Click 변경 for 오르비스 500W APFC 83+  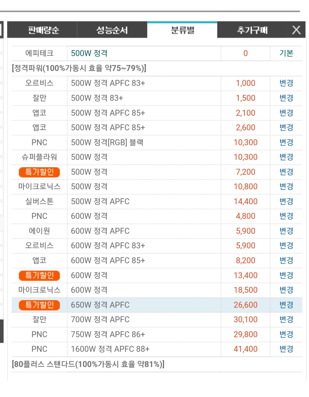(x=286, y=83)
